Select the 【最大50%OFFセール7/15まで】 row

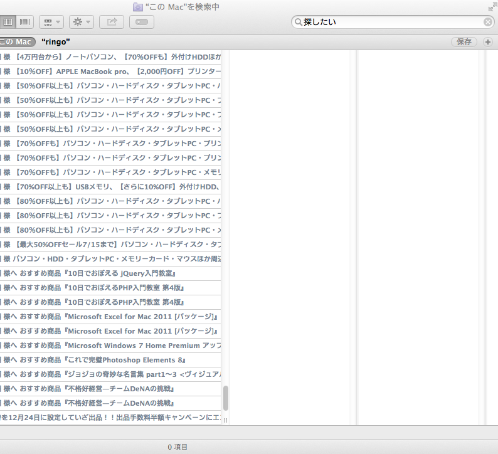110,245
